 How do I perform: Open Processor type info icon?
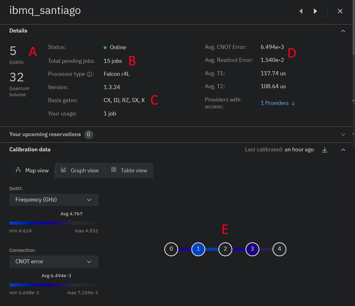click(x=90, y=74)
